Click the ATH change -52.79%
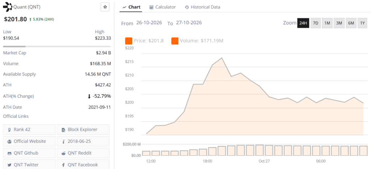371x169 pixels. [x=99, y=96]
